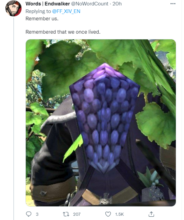The image size is (184, 220).
Task: Click the belt buckle at image bottom
Action: click(x=106, y=199)
